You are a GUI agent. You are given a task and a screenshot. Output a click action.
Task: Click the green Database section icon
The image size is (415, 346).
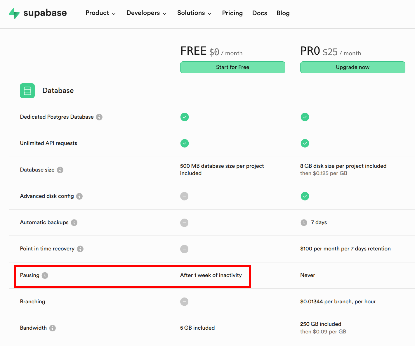[x=27, y=91]
